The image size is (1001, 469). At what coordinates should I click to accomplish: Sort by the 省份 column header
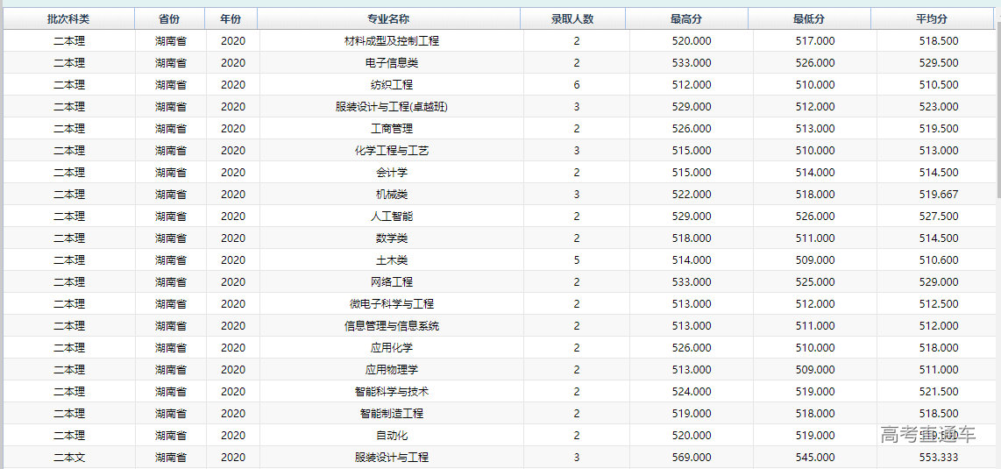tap(170, 19)
